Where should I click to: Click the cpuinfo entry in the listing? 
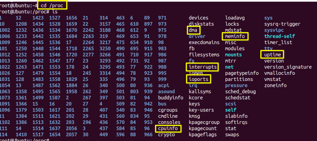[169, 128]
